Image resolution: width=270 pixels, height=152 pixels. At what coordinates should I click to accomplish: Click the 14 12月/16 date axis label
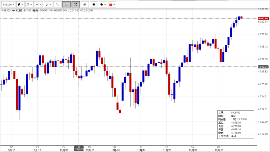coord(193,149)
